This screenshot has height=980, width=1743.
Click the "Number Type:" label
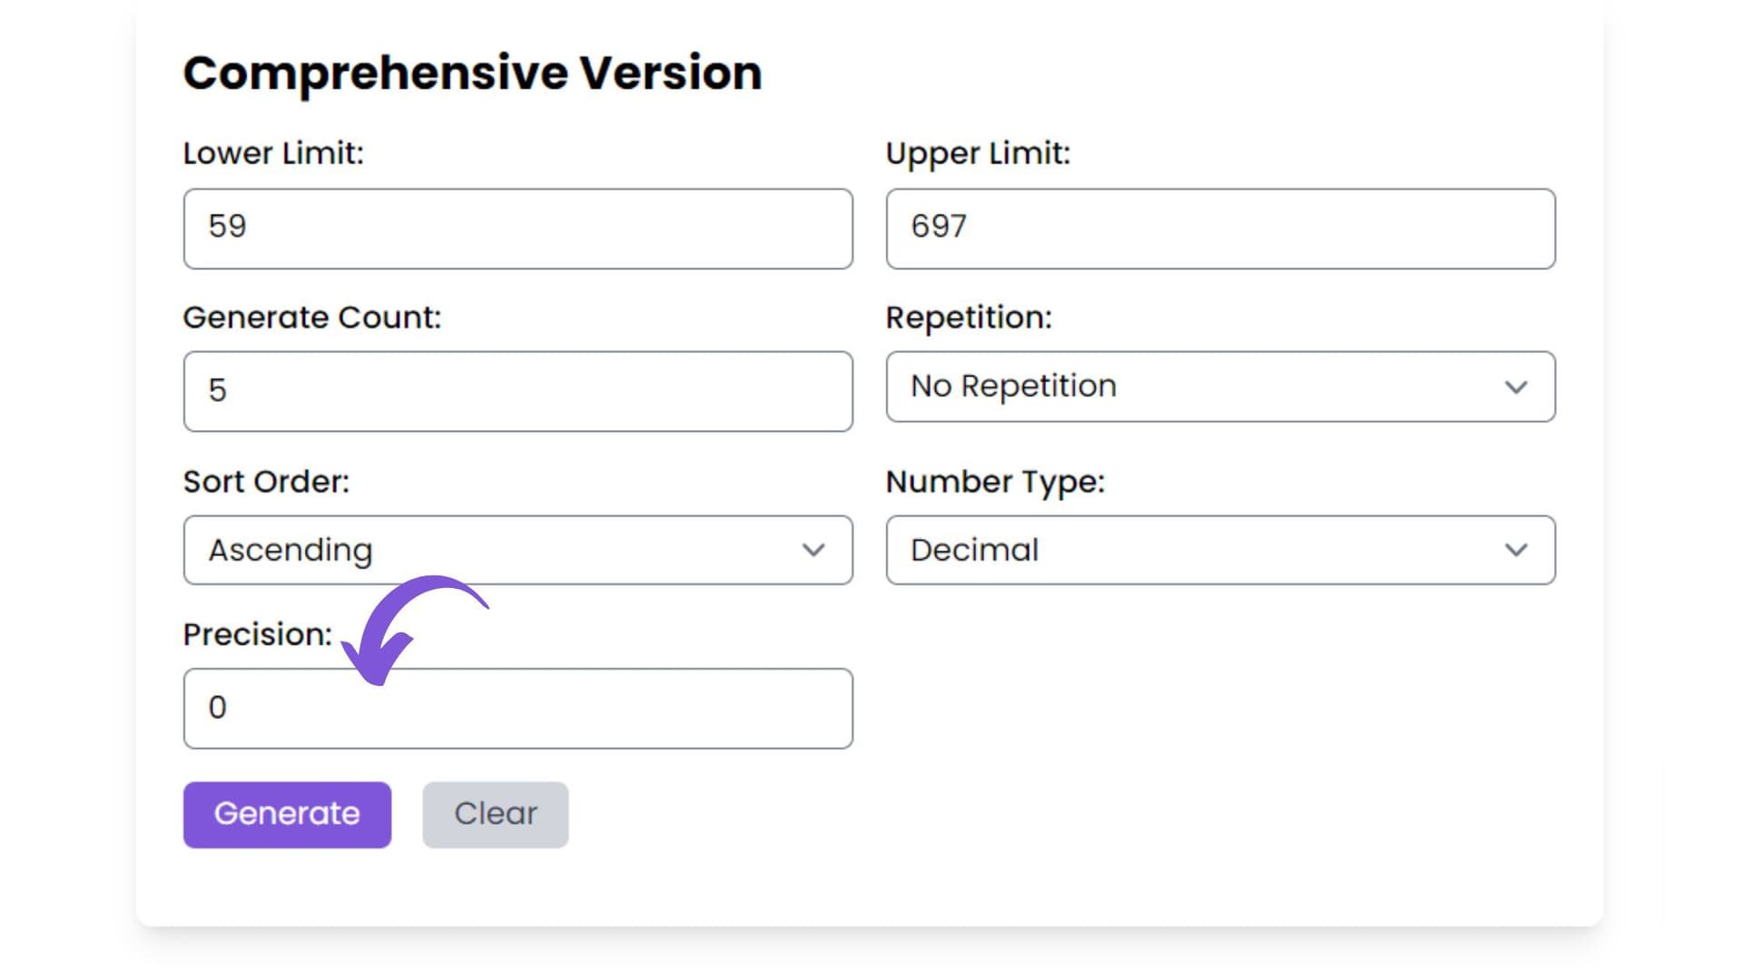[995, 482]
